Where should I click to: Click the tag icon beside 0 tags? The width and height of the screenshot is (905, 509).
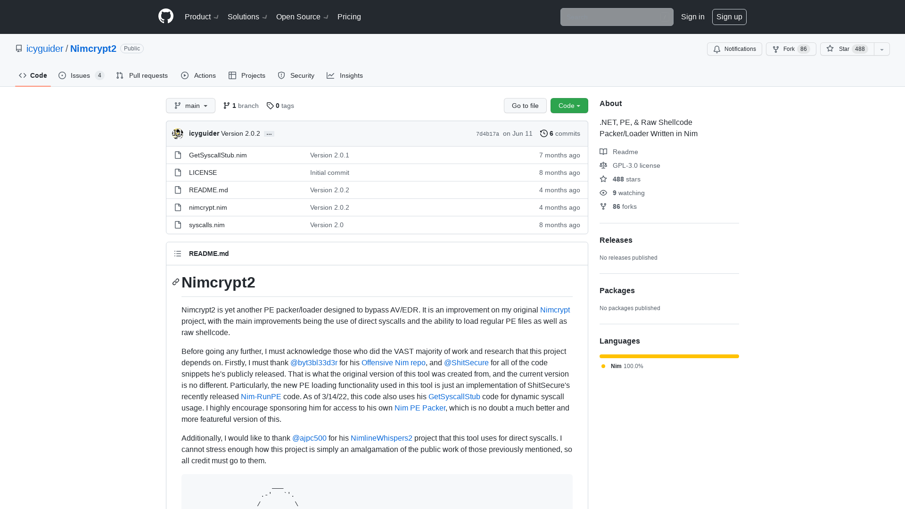point(270,106)
